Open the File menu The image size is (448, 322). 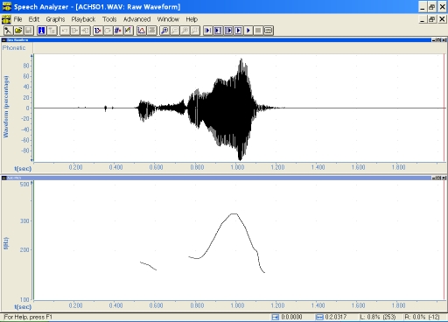click(17, 19)
